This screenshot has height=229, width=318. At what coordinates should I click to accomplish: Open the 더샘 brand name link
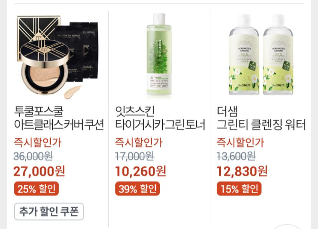click(227, 111)
